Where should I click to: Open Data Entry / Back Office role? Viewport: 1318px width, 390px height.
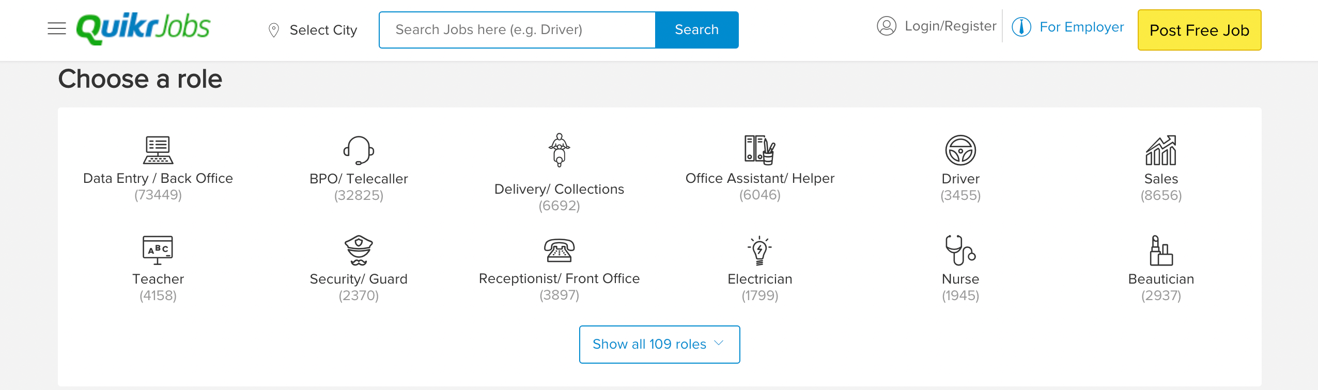click(158, 178)
